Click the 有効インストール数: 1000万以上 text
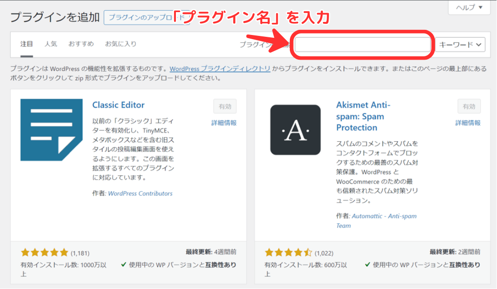This screenshot has height=289, width=497. point(63,269)
